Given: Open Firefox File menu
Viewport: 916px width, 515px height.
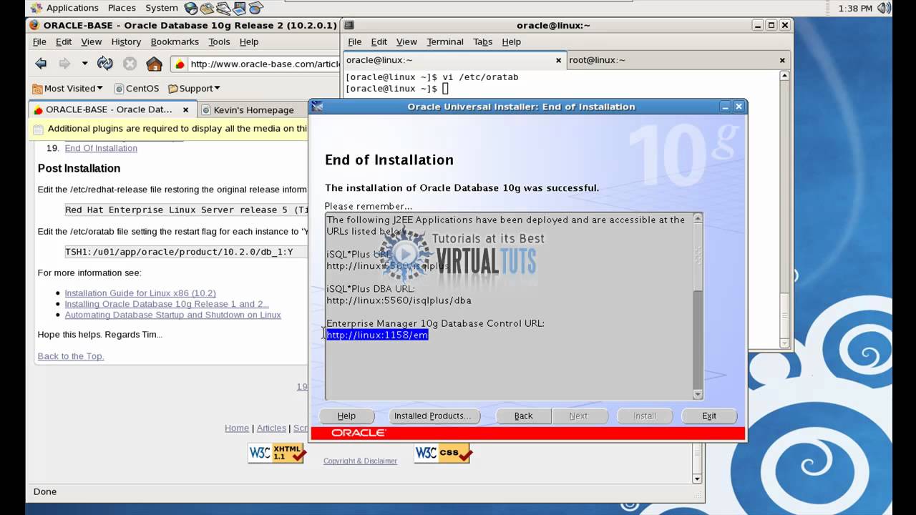Looking at the screenshot, I should click(x=39, y=41).
